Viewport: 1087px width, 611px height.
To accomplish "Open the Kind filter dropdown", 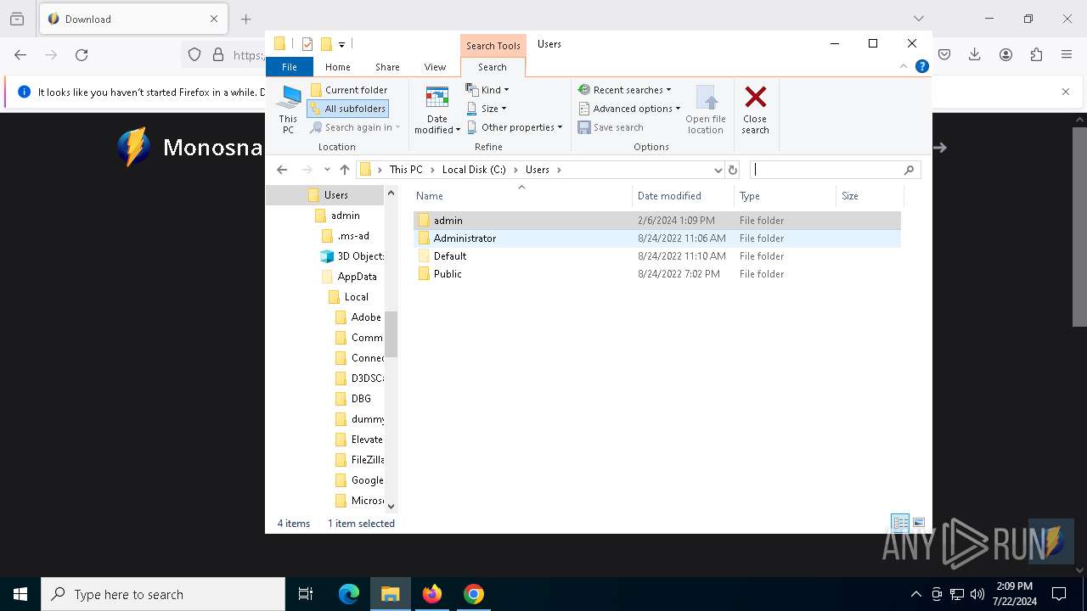I will (x=487, y=90).
